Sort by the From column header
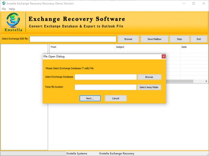The image size is (209, 156). click(82, 47)
